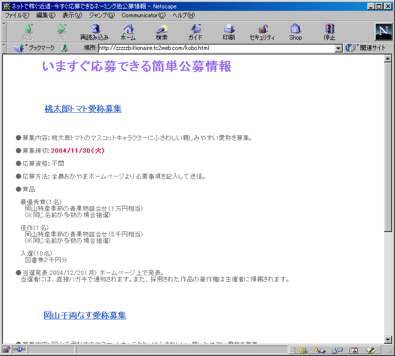
Task: Go forward with the 次 button
Action: [61, 32]
